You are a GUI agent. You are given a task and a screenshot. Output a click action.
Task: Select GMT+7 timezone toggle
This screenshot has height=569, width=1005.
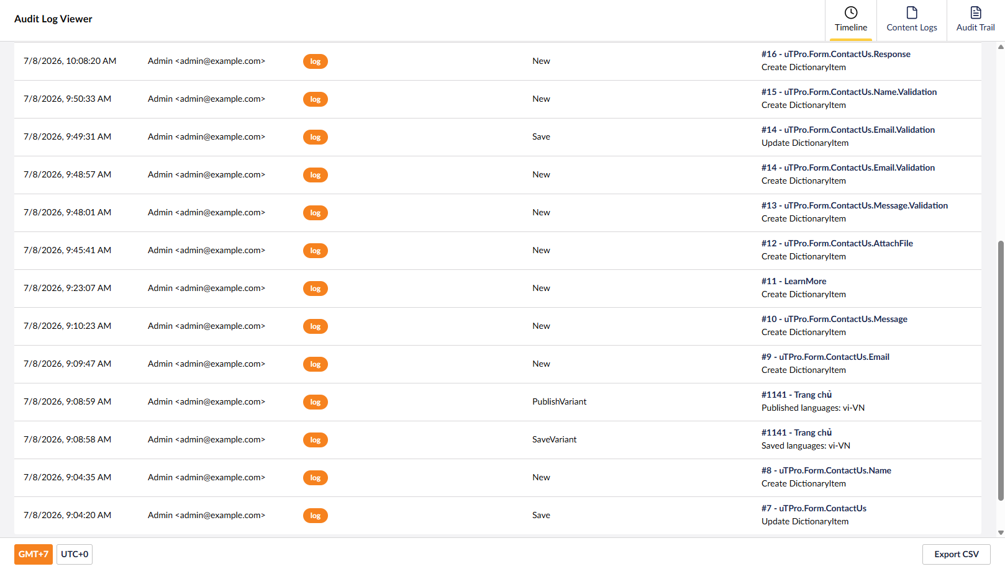point(34,554)
